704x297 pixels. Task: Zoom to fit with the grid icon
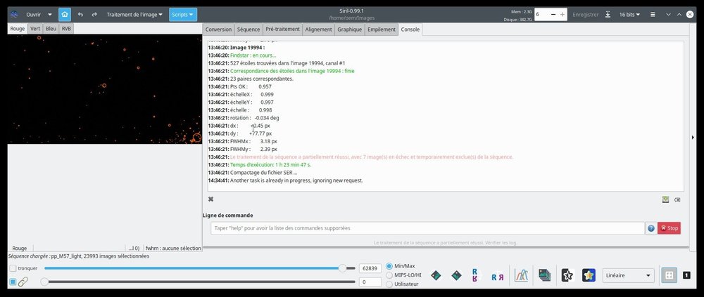pos(669,275)
